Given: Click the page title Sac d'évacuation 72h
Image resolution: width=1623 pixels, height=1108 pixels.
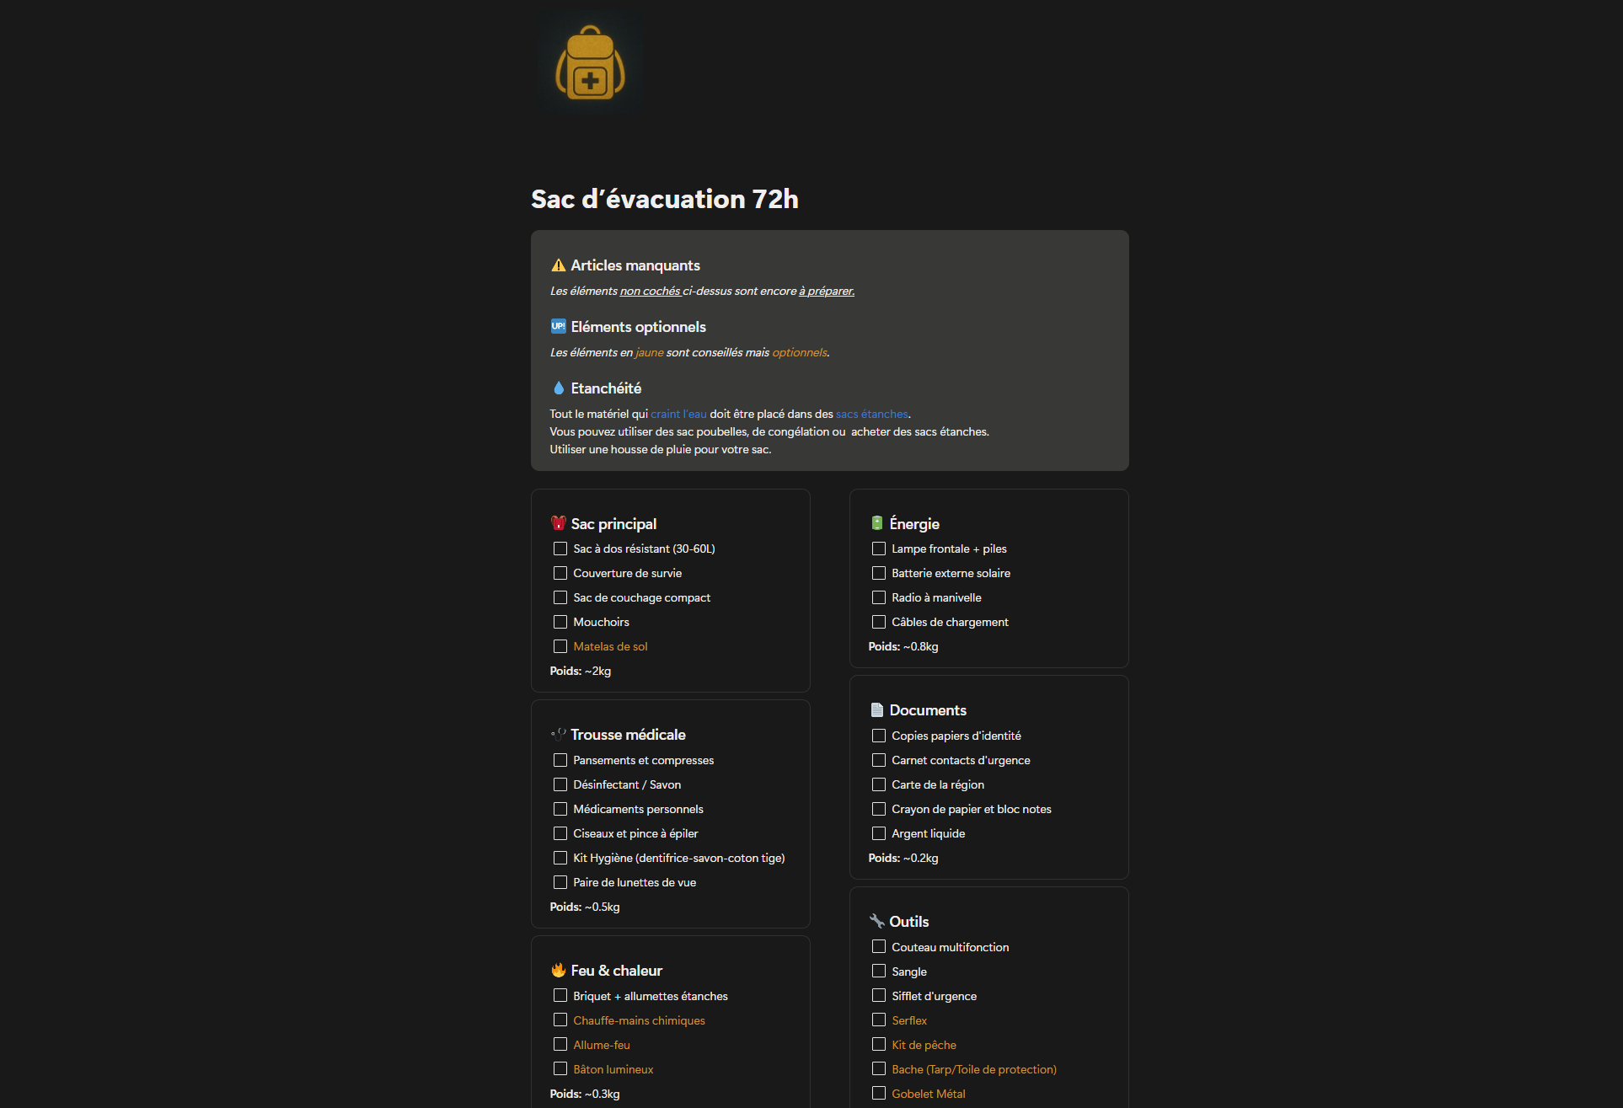Looking at the screenshot, I should [x=664, y=199].
